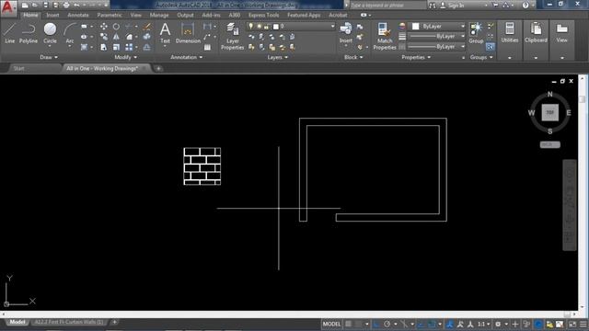Image resolution: width=589 pixels, height=331 pixels.
Task: Click the brick hatch pattern block in drawing
Action: [202, 166]
